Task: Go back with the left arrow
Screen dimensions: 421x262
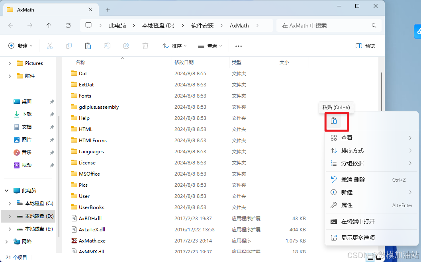Action: tap(11, 25)
